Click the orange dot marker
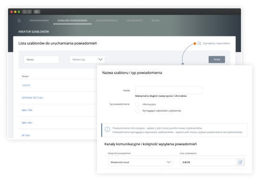Viewport: 259px width, 181px height. (195, 44)
